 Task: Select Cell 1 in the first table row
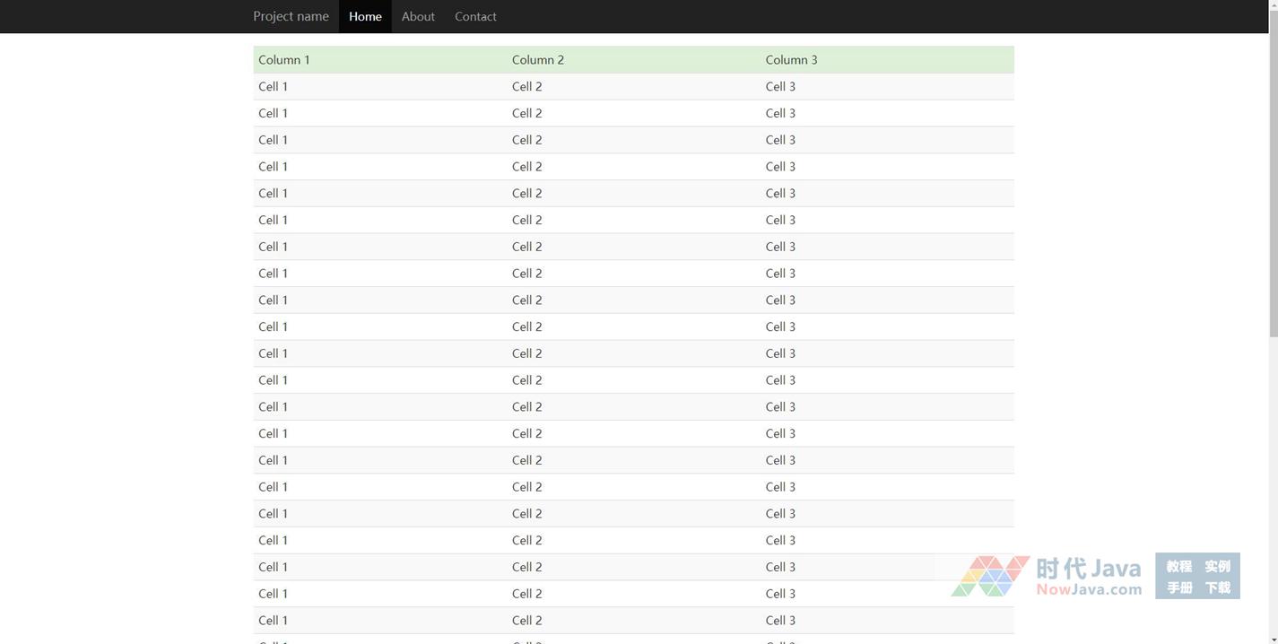(274, 87)
